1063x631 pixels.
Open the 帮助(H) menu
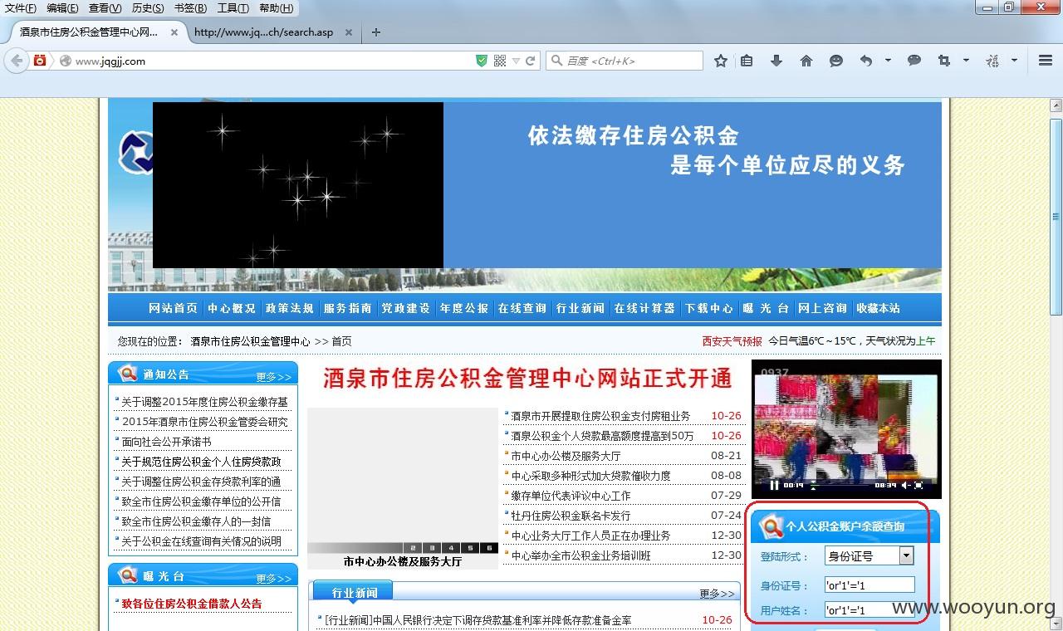pyautogui.click(x=277, y=8)
